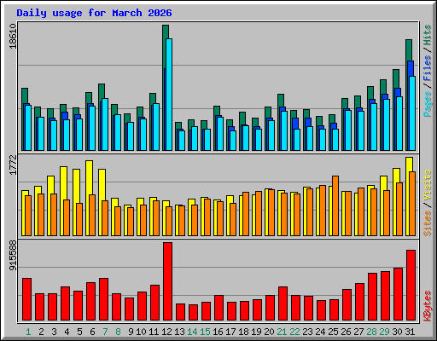Select the day 3 label on x-axis
The width and height of the screenshot is (437, 341).
tap(54, 332)
